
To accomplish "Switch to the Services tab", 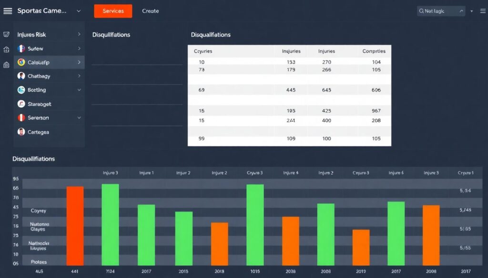I will [113, 11].
